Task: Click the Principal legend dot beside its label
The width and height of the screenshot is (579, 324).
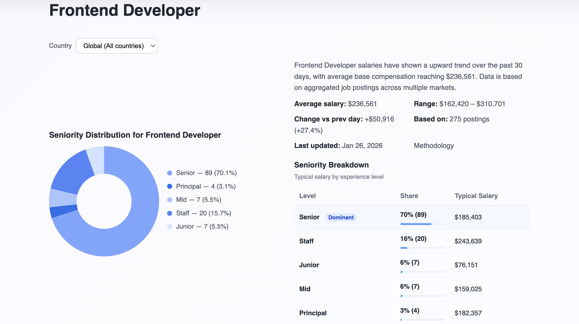Action: (170, 186)
